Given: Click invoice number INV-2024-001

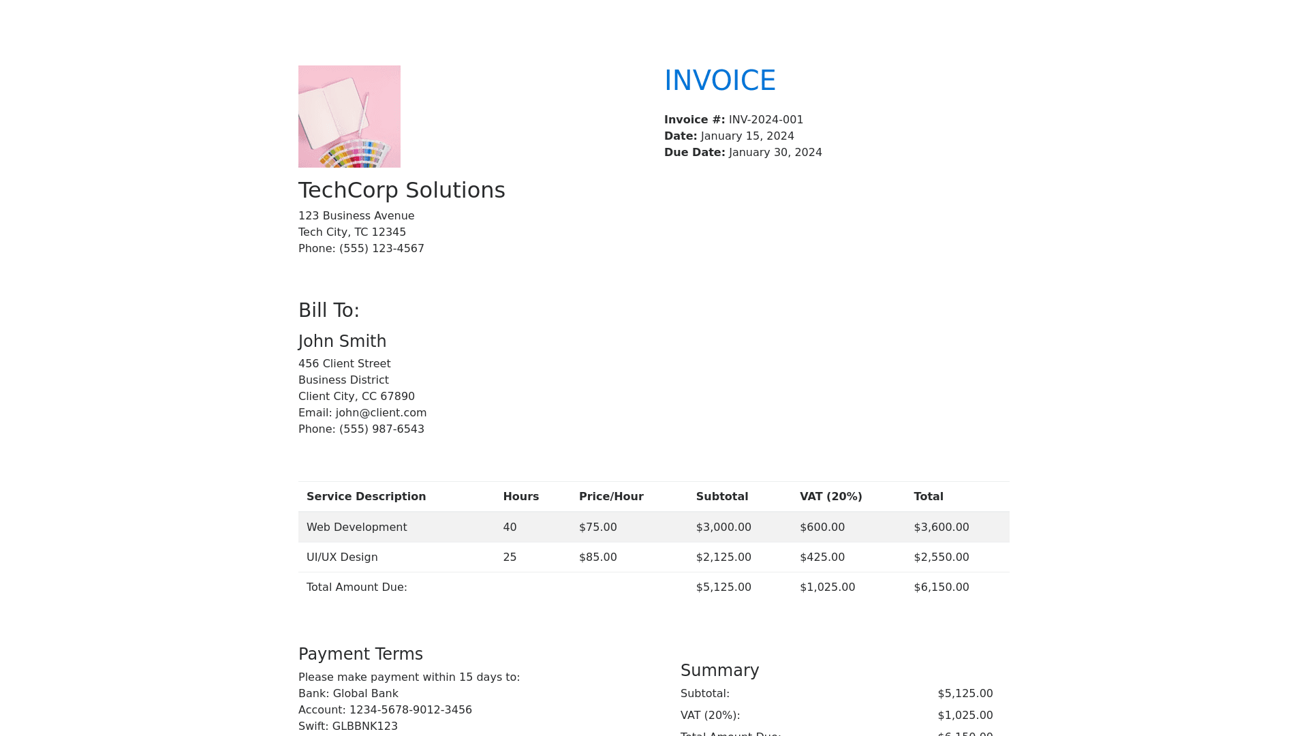Looking at the screenshot, I should (x=766, y=120).
